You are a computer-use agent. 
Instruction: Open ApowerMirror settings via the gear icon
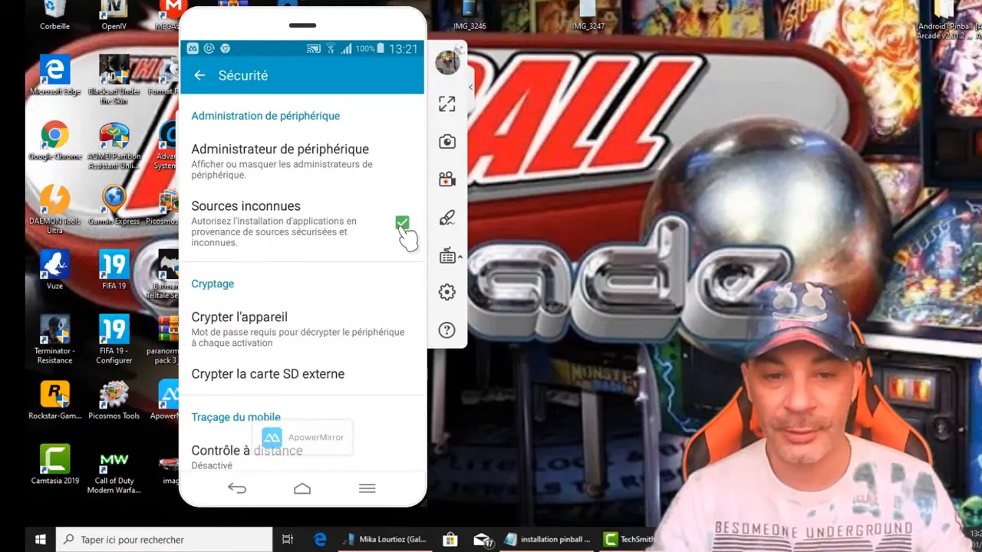447,292
